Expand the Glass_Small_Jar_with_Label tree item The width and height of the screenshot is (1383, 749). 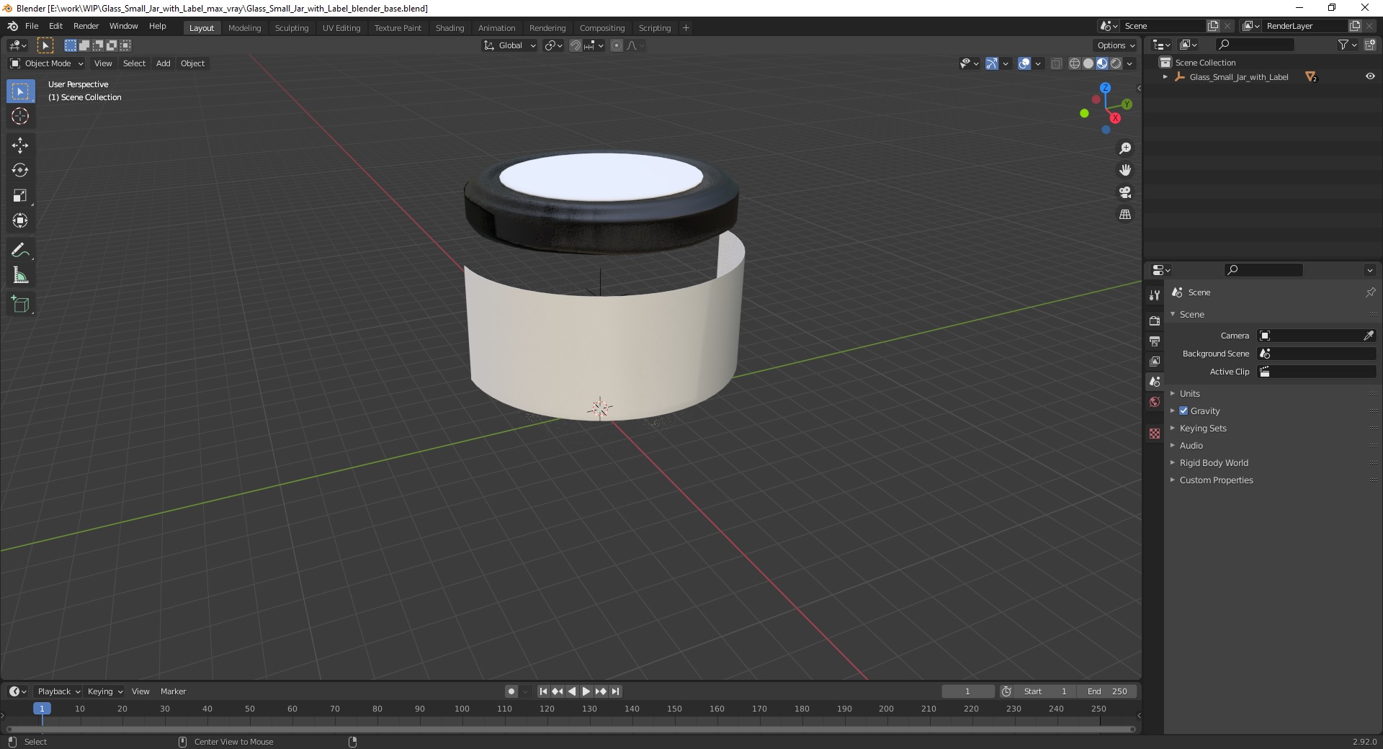click(x=1165, y=76)
